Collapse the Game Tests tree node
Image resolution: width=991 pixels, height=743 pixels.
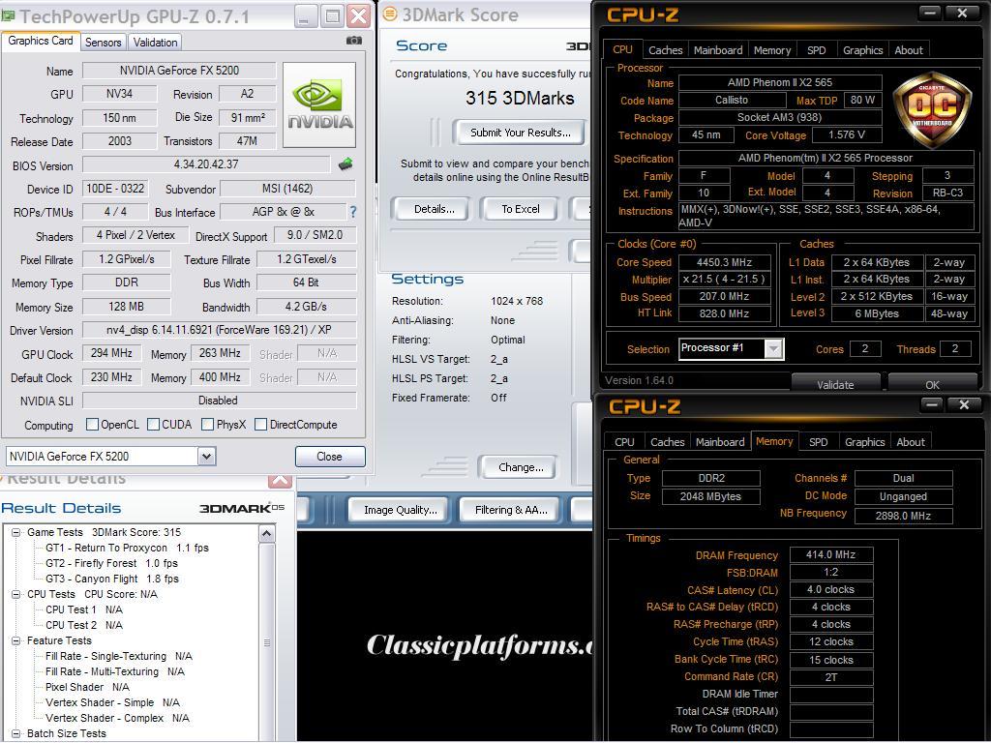(x=16, y=533)
